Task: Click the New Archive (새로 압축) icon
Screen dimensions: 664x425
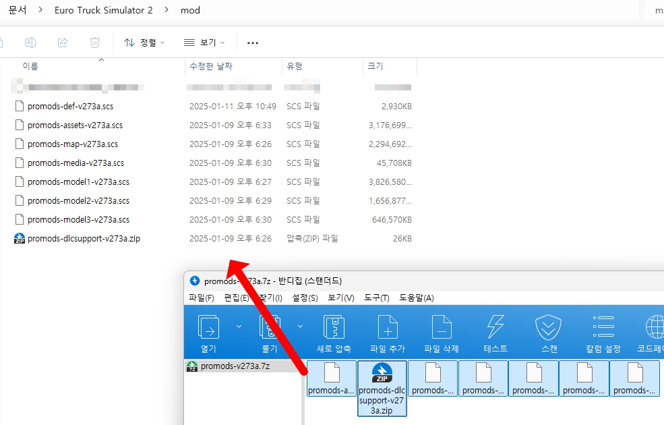Action: tap(334, 329)
